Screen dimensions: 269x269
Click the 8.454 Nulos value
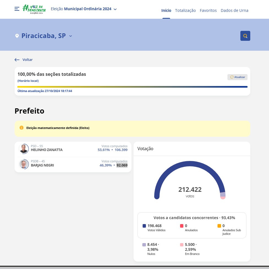tap(152, 244)
